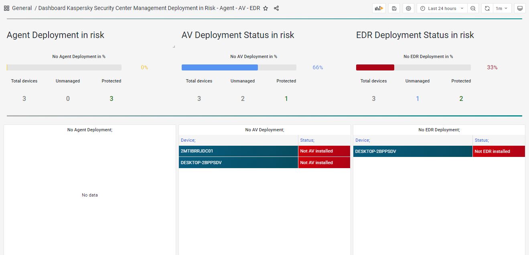This screenshot has height=255, width=529.
Task: Click the dashboard title breadcrumb
Action: [x=149, y=8]
